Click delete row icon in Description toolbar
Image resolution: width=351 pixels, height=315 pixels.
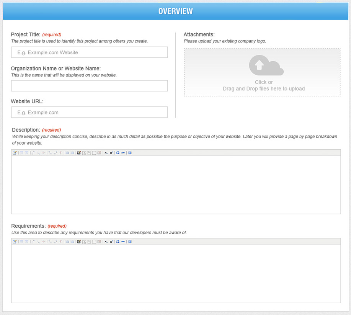pyautogui.click(x=43, y=153)
